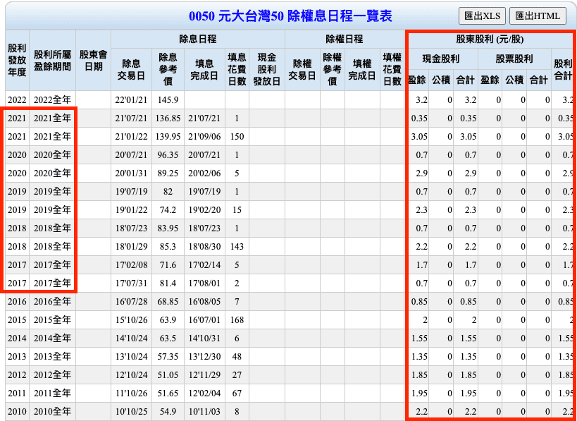
Task: Click the 除權交易日 column header
Action: pyautogui.click(x=302, y=70)
